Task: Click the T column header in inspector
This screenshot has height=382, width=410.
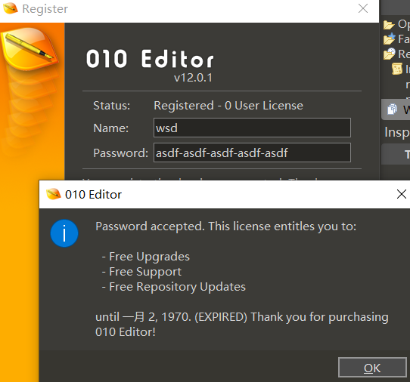Action: pos(407,154)
